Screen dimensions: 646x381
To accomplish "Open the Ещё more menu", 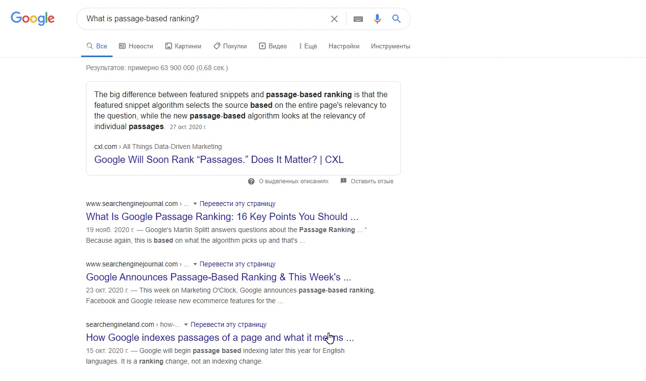I will pyautogui.click(x=308, y=46).
